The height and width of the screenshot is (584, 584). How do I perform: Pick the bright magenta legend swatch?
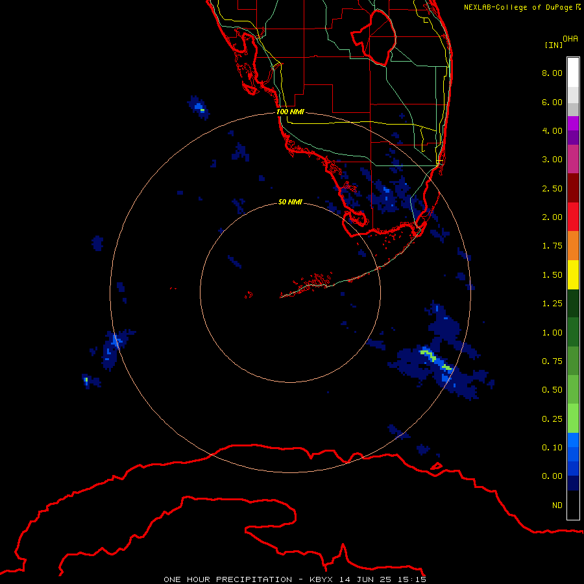(x=573, y=123)
